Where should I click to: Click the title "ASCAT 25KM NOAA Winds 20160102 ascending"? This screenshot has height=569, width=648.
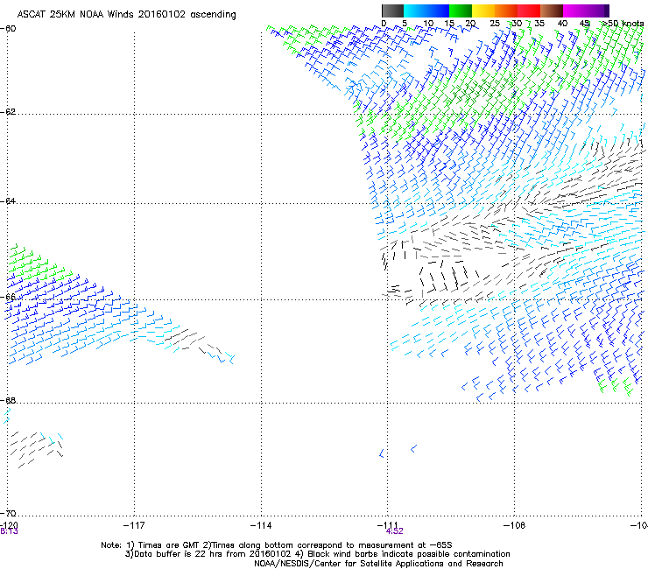pos(126,15)
